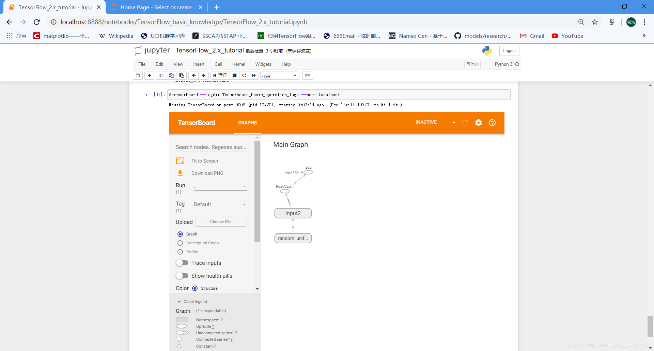Open command palette keyboard icon

(x=308, y=76)
